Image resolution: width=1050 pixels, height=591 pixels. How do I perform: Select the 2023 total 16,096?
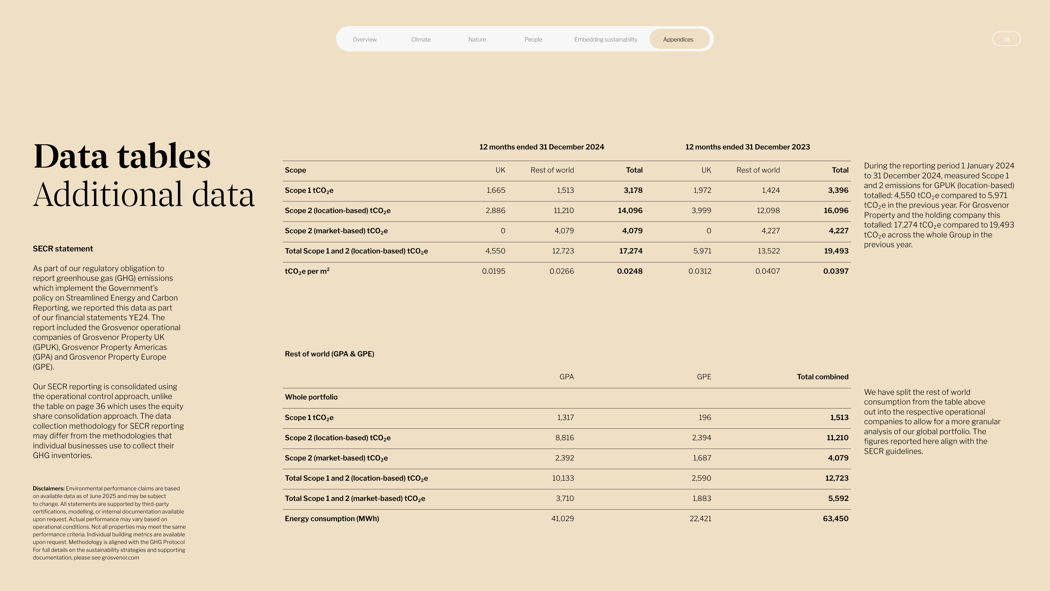(x=836, y=210)
